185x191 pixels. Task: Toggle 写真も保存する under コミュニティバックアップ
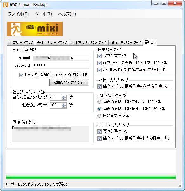[99, 131]
